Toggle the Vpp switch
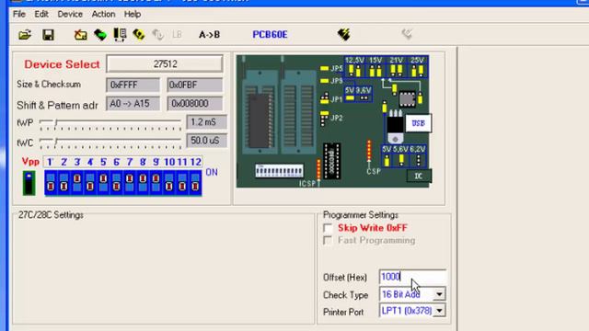589x331 pixels. click(29, 183)
